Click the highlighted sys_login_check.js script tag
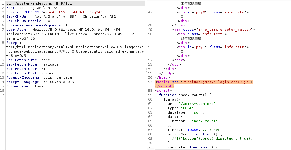Image resolution: width=291 pixels, height=150 pixels. 204,82
